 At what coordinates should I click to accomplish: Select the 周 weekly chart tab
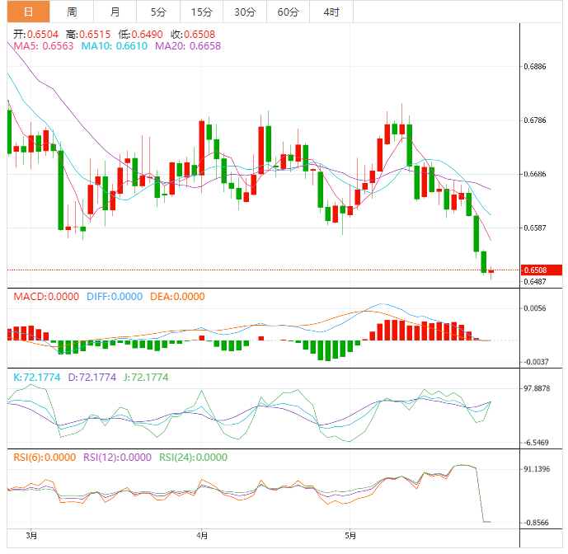tap(72, 12)
